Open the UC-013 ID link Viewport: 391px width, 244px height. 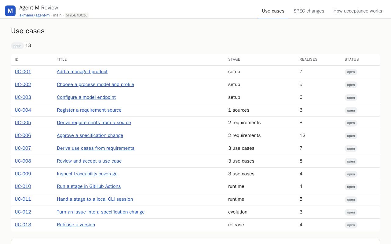[x=23, y=225]
